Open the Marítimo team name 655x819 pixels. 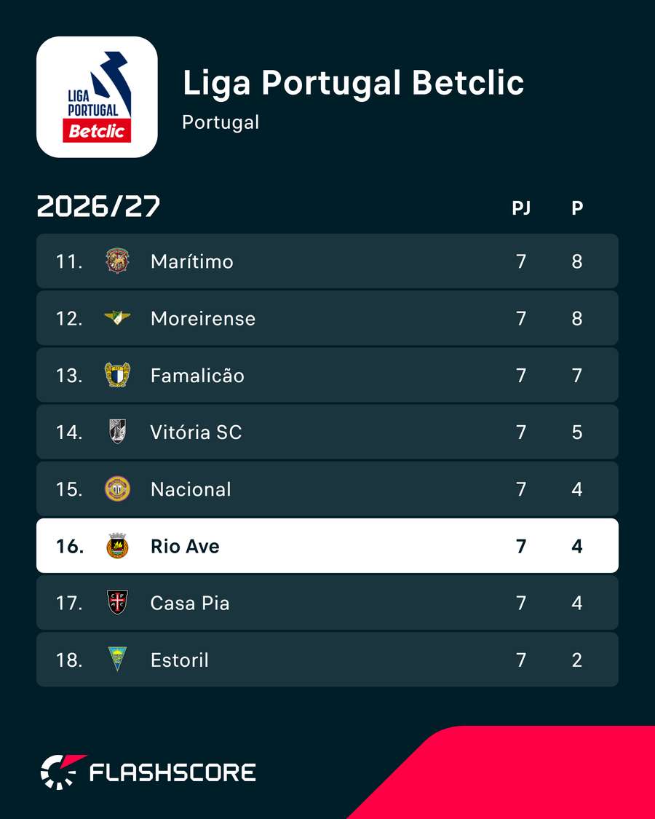191,261
